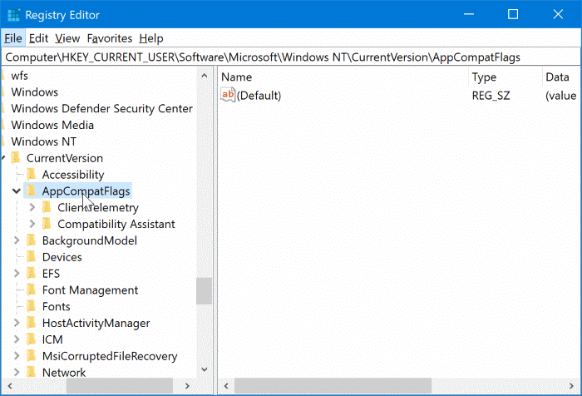582x396 pixels.
Task: Select the MsiCorruptedFileRecovery folder icon
Action: 32,356
